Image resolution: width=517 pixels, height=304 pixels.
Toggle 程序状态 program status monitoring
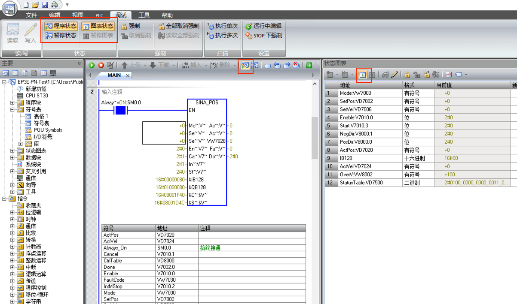(61, 26)
